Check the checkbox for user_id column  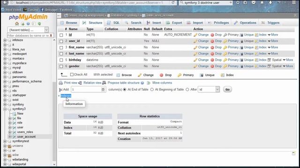61,42
